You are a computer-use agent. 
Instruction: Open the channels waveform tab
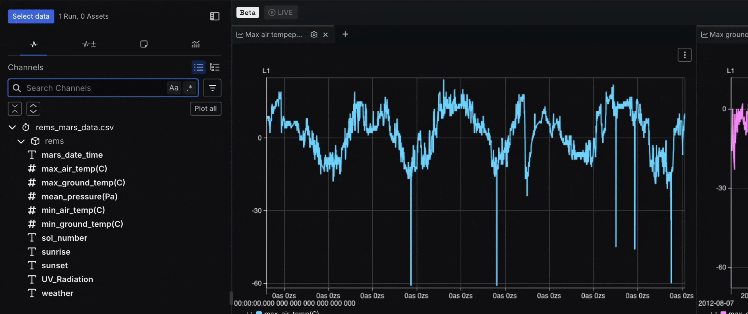coord(34,44)
